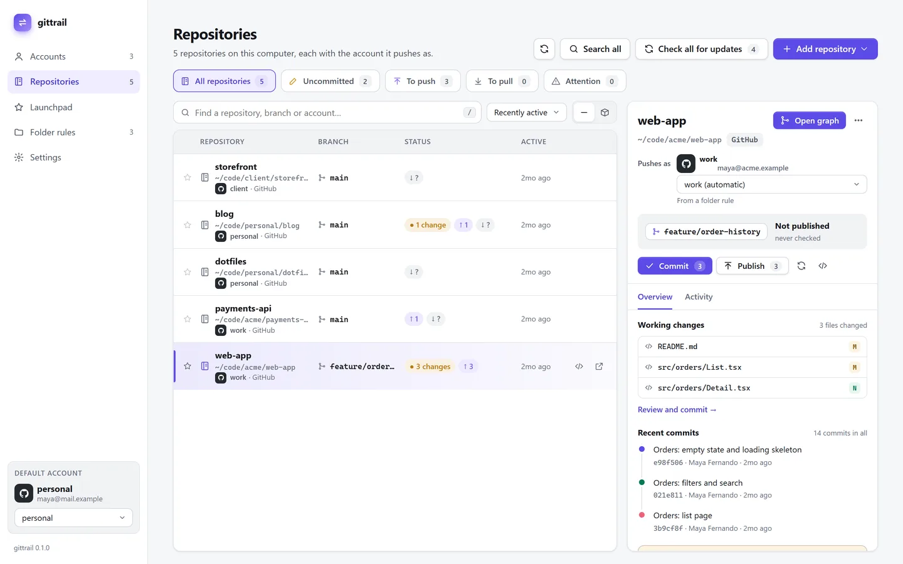Open the more options ellipsis for web-app

tap(858, 120)
